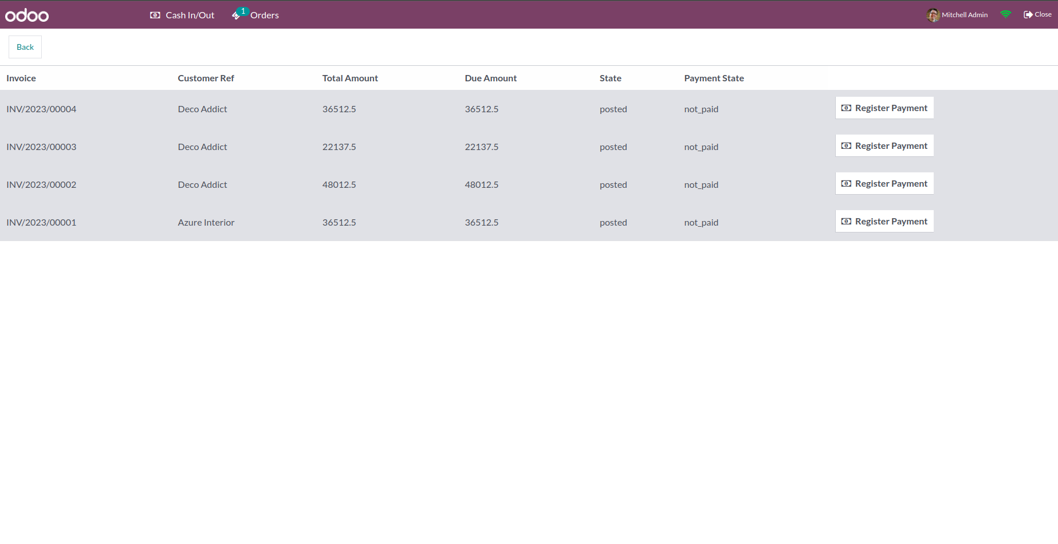Click the Total Amount column header
Screen dimensions: 1058x544
click(350, 78)
